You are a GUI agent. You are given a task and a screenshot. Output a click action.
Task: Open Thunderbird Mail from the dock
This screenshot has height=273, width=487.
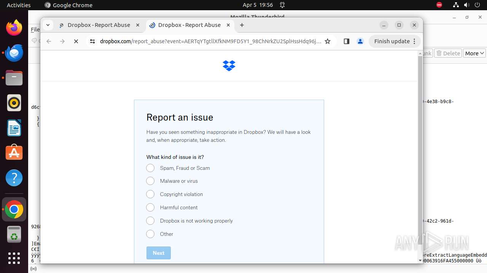click(x=14, y=53)
